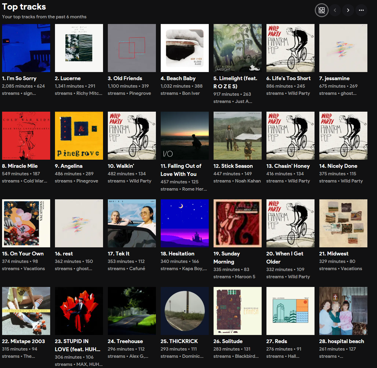Screen dimensions: 377x368
Task: Click track title 21. Midwest
Action: coord(334,254)
